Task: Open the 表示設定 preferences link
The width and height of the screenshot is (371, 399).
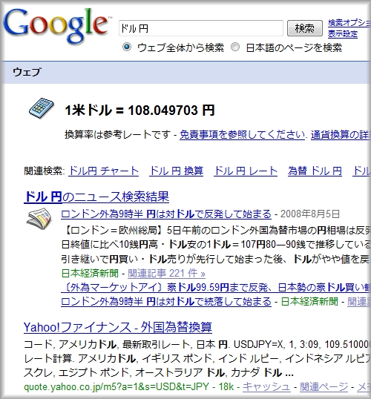Action: 343,34
